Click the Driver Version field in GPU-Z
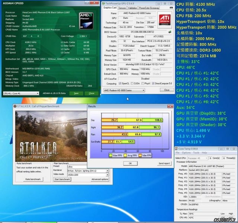The image size is (238, 223). (x=145, y=65)
